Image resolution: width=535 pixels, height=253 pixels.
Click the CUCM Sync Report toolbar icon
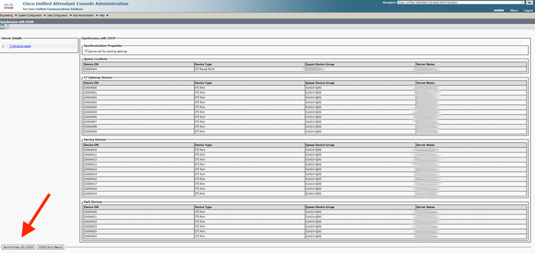[7, 27]
